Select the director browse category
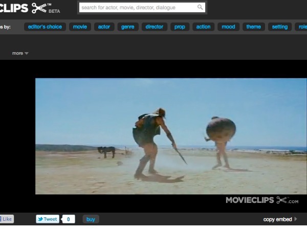Image resolution: width=307 pixels, height=230 pixels. tap(155, 27)
